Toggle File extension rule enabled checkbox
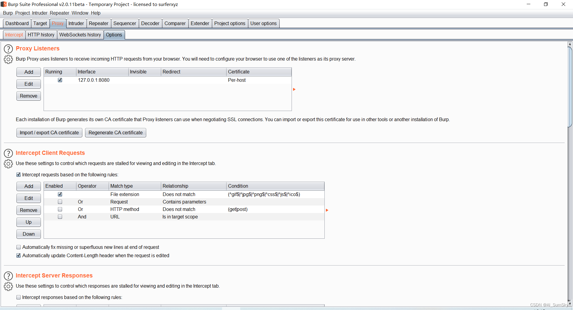This screenshot has height=310, width=573. [60, 194]
